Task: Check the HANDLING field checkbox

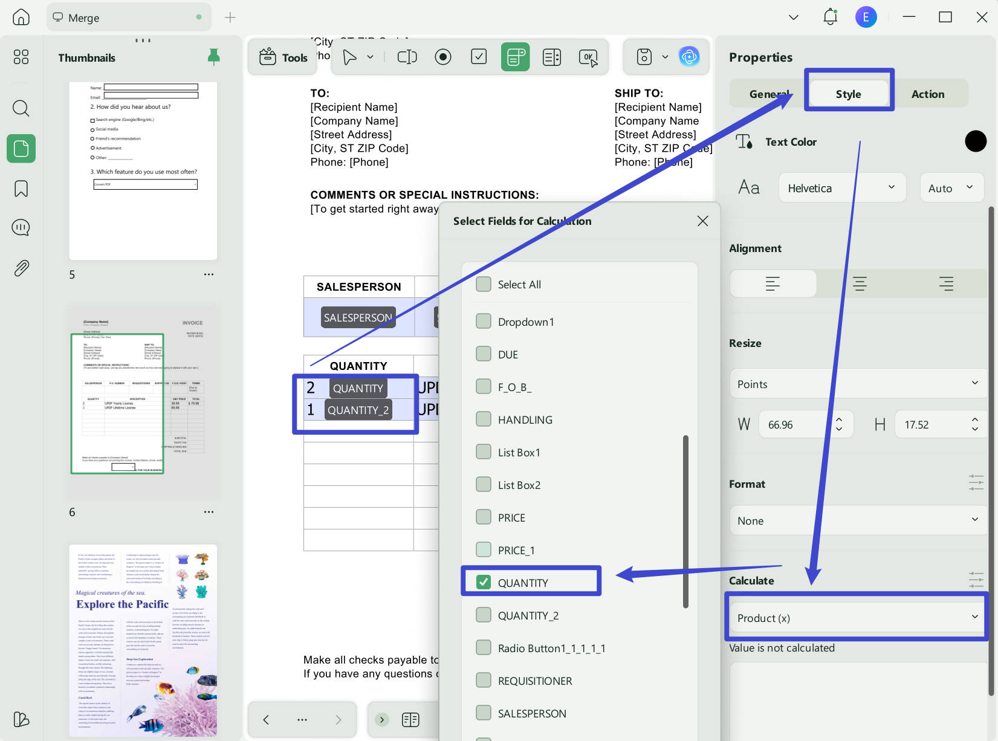Action: coord(484,419)
